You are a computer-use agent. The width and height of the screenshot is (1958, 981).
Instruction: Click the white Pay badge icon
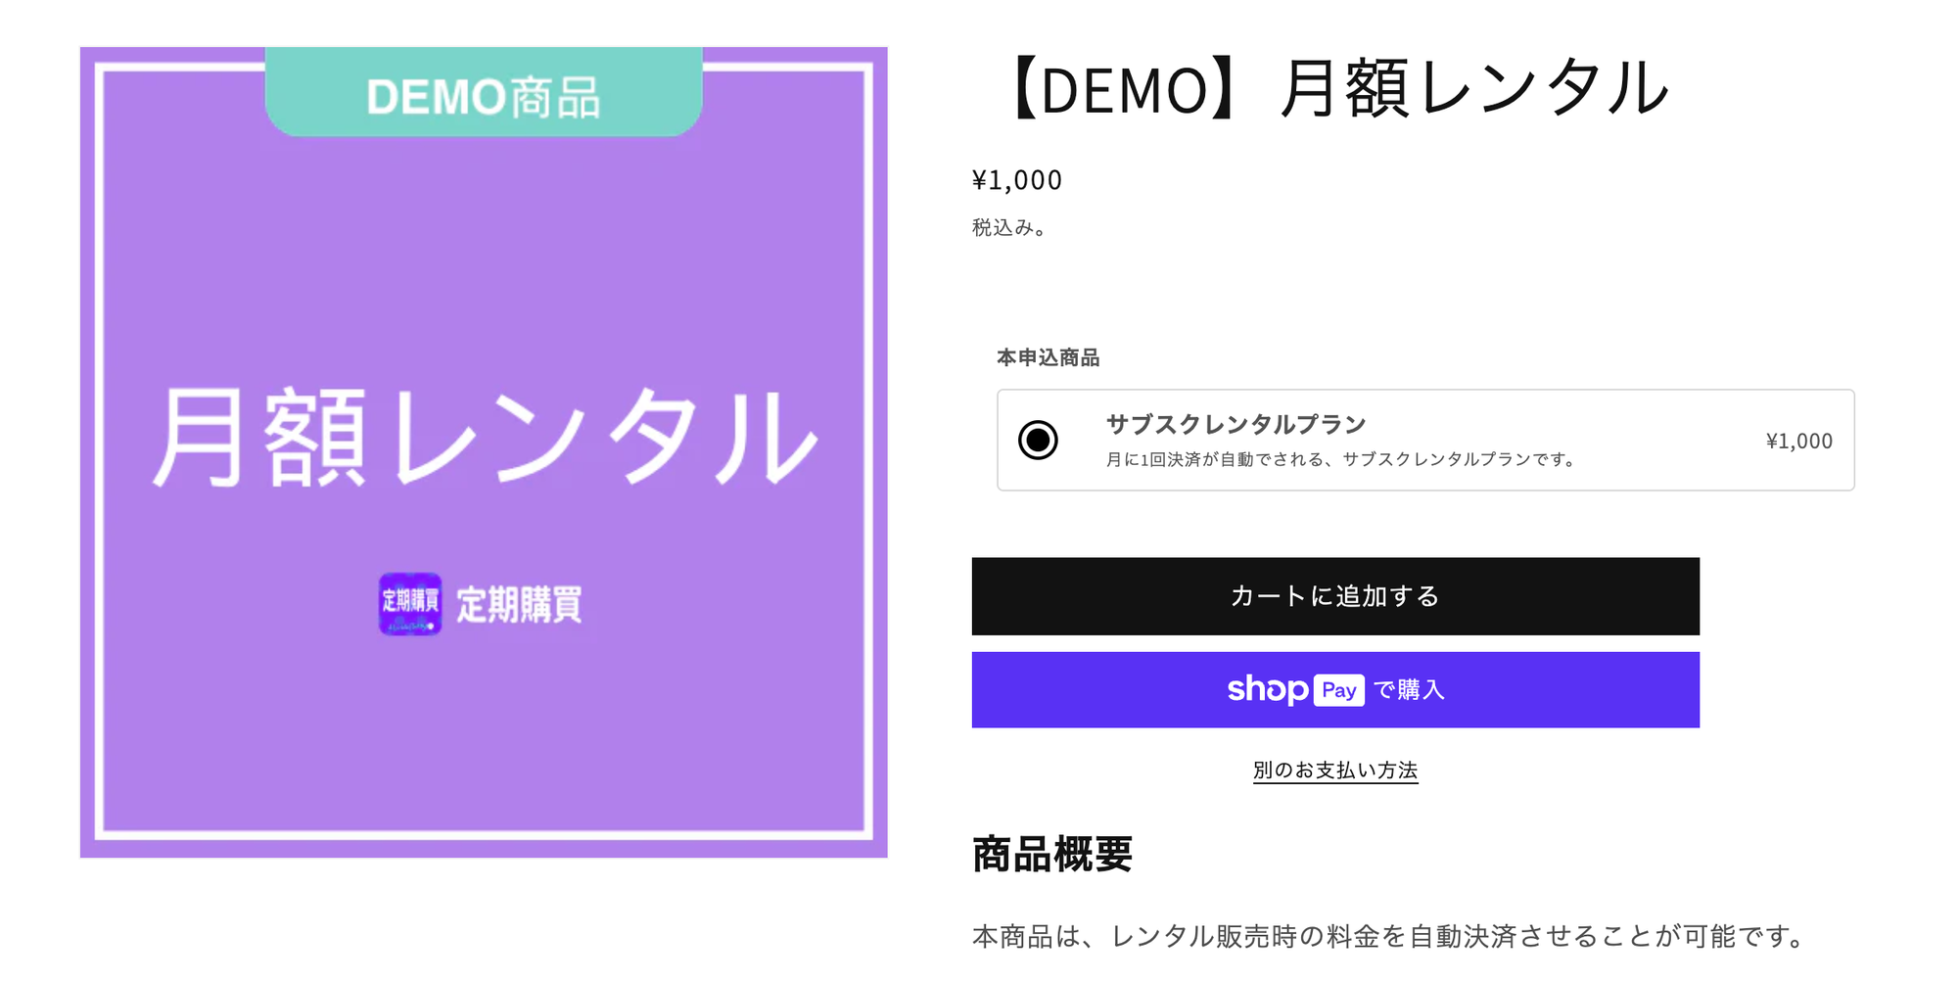pyautogui.click(x=1338, y=690)
